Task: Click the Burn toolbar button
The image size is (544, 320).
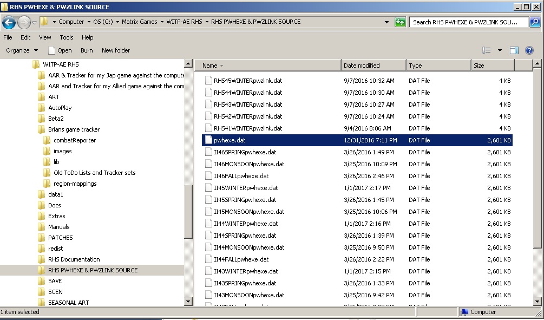Action: tap(87, 50)
